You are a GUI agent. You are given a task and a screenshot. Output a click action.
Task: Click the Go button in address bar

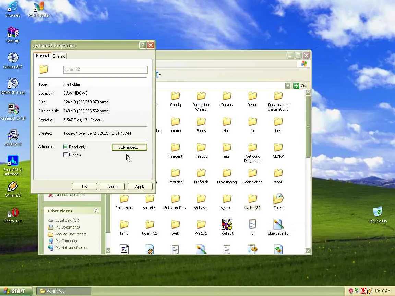click(x=300, y=86)
